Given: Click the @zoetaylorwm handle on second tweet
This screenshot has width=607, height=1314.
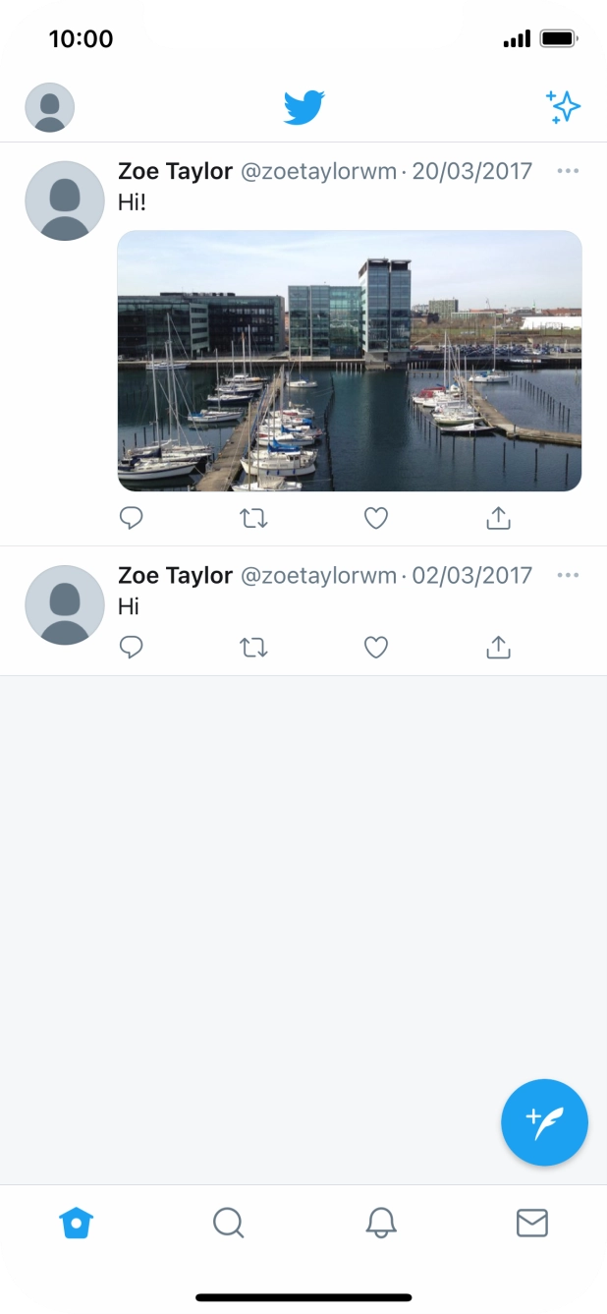Looking at the screenshot, I should point(316,576).
